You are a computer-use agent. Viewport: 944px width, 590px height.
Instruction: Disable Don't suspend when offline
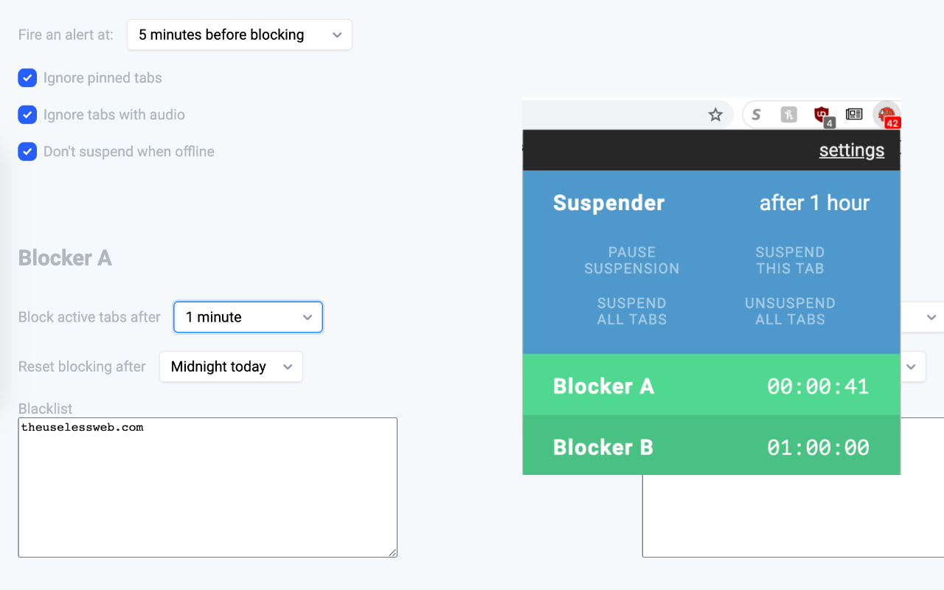point(27,152)
